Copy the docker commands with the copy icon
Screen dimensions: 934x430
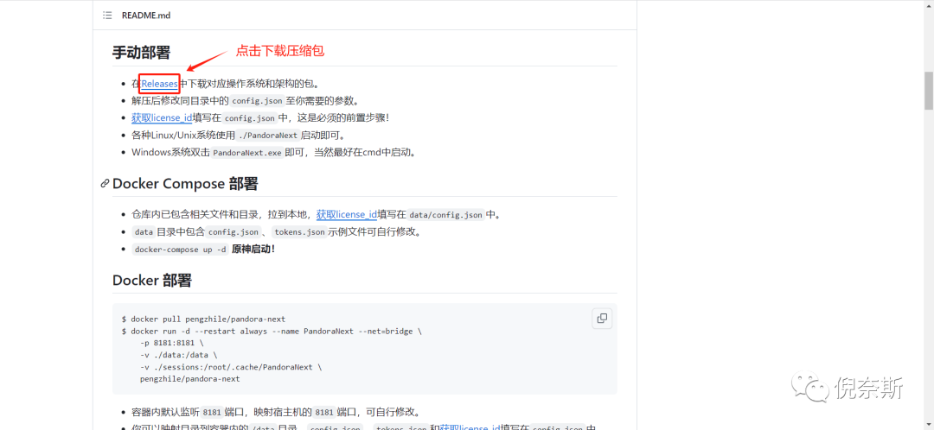[602, 319]
